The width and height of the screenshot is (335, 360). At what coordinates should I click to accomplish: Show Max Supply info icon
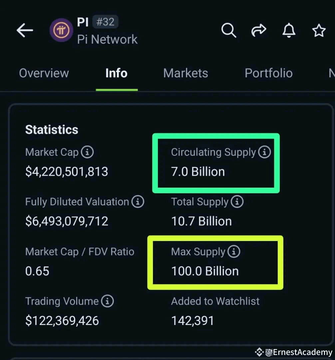pos(234,251)
